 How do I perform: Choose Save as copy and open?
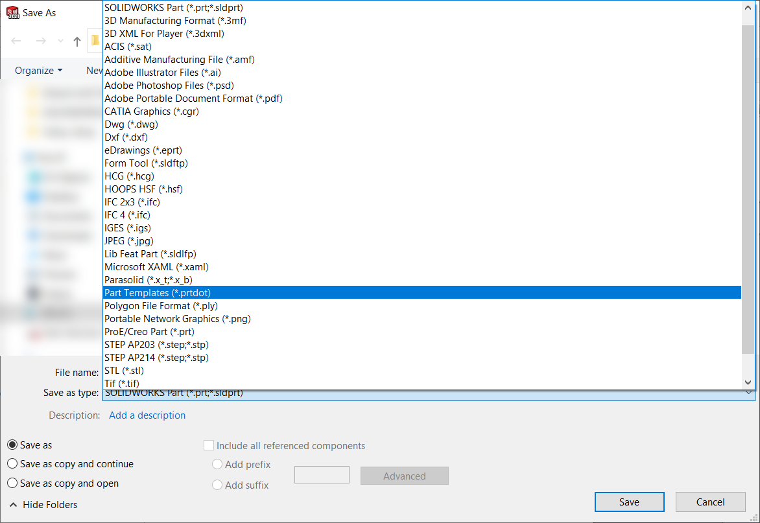(x=12, y=483)
